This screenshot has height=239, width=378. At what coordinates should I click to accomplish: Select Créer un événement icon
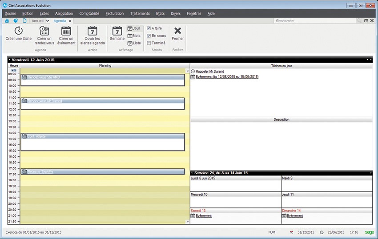[x=66, y=31]
